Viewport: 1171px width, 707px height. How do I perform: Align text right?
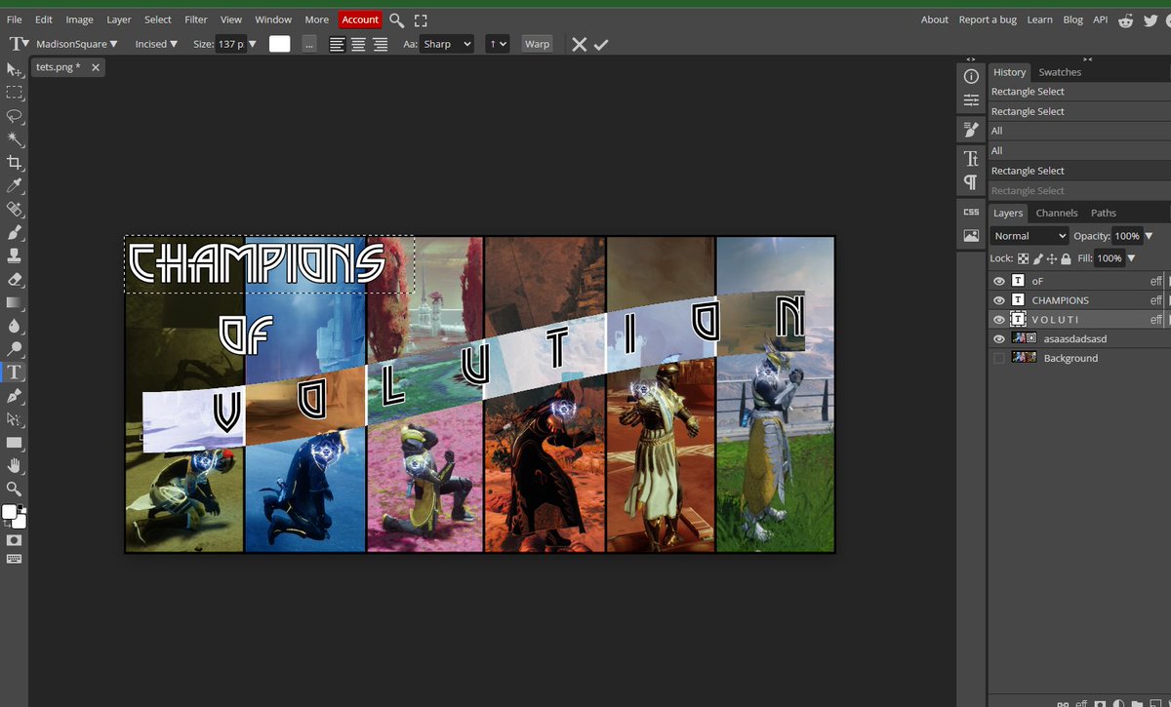[380, 44]
